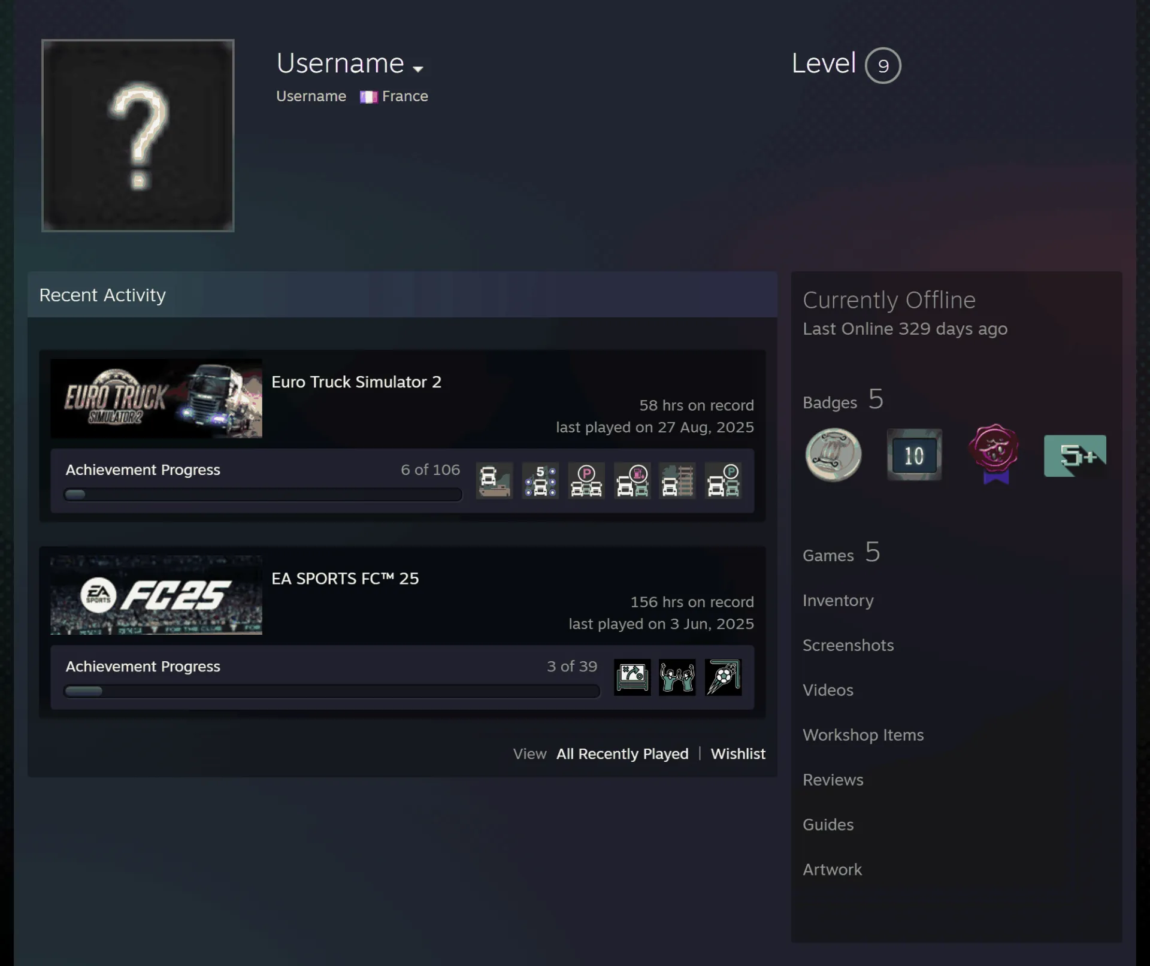Open the last Euro Truck achievement with green P

[724, 480]
